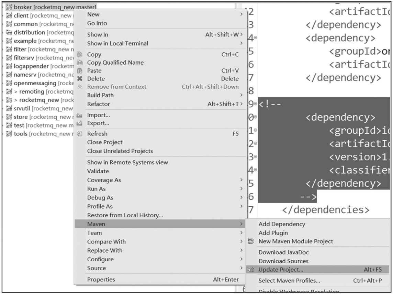Click the distribution project icon

tap(9, 32)
